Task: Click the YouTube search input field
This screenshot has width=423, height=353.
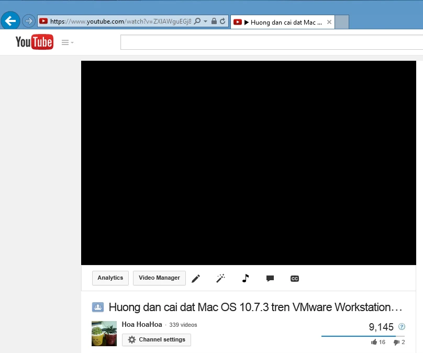Action: point(271,42)
